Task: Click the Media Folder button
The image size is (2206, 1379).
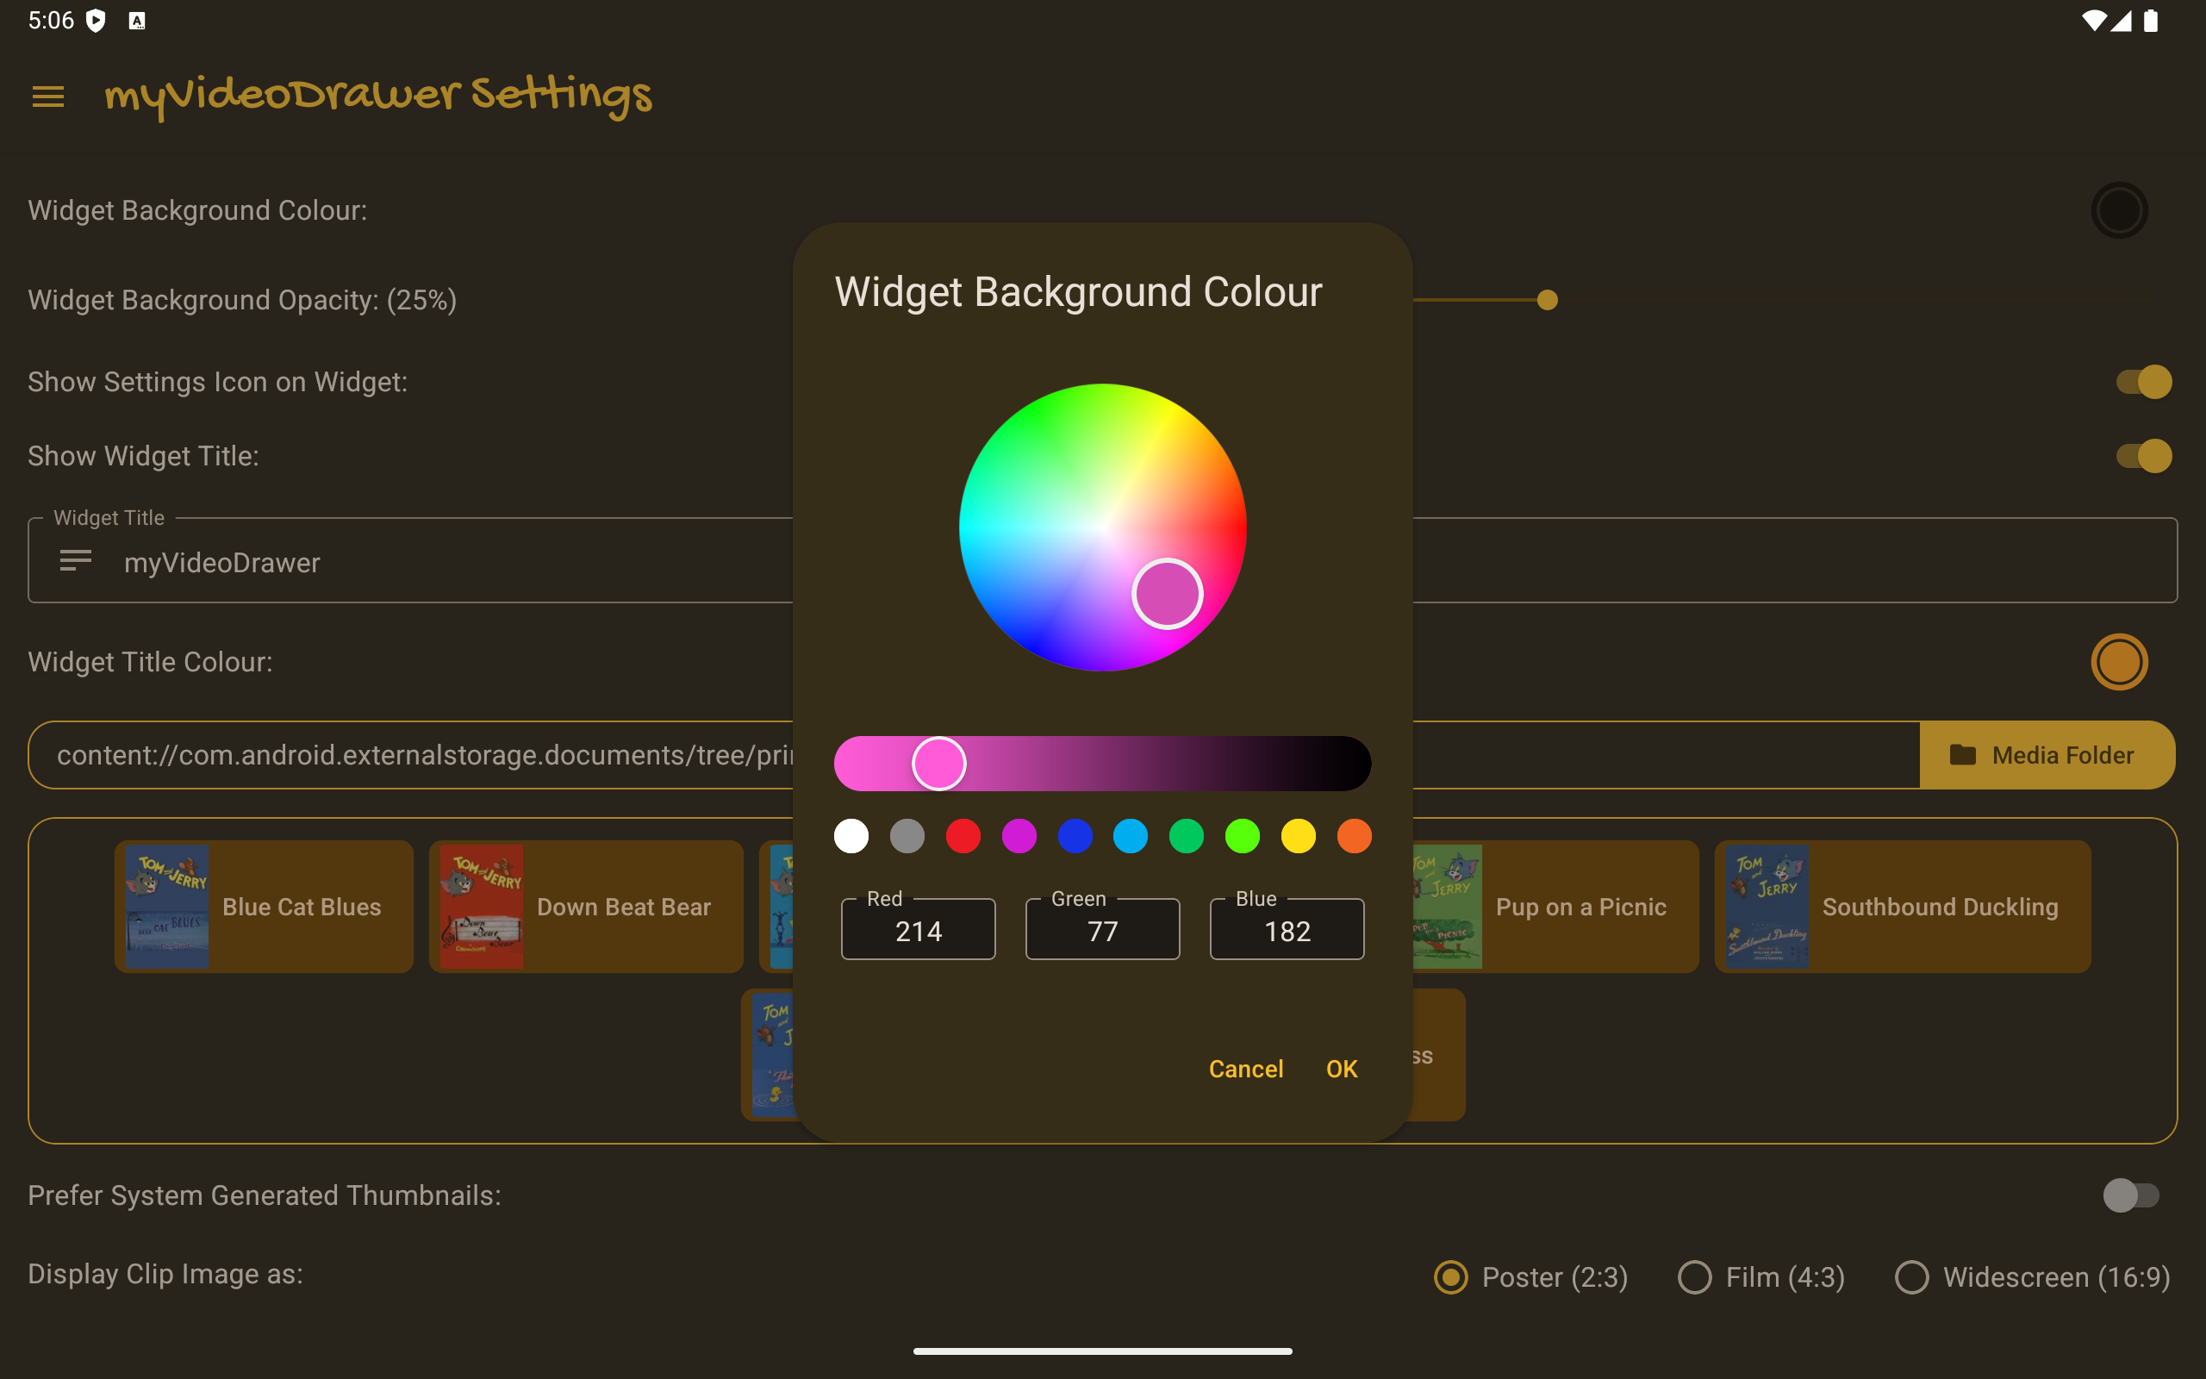Action: pyautogui.click(x=2046, y=755)
